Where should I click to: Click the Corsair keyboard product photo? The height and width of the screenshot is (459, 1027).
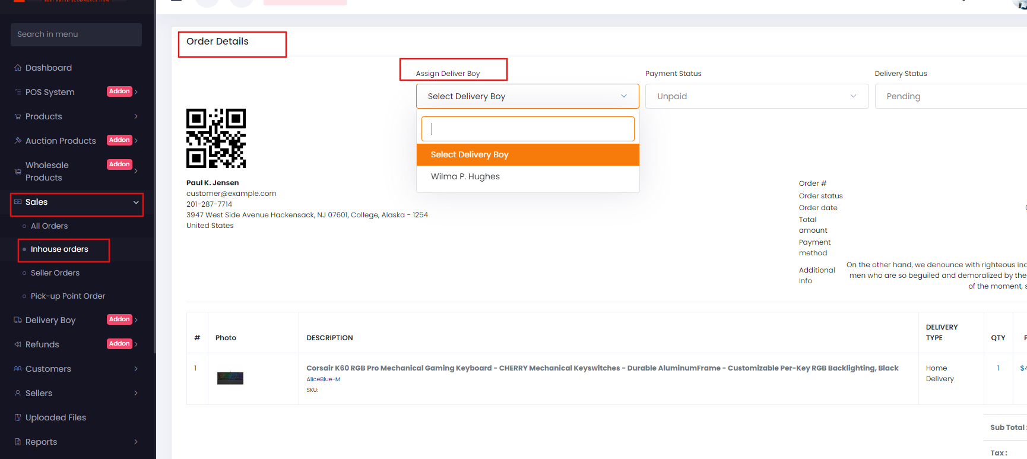[x=230, y=378]
